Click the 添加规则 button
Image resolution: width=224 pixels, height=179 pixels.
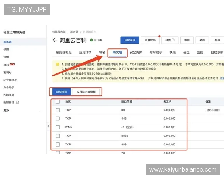tap(62, 92)
